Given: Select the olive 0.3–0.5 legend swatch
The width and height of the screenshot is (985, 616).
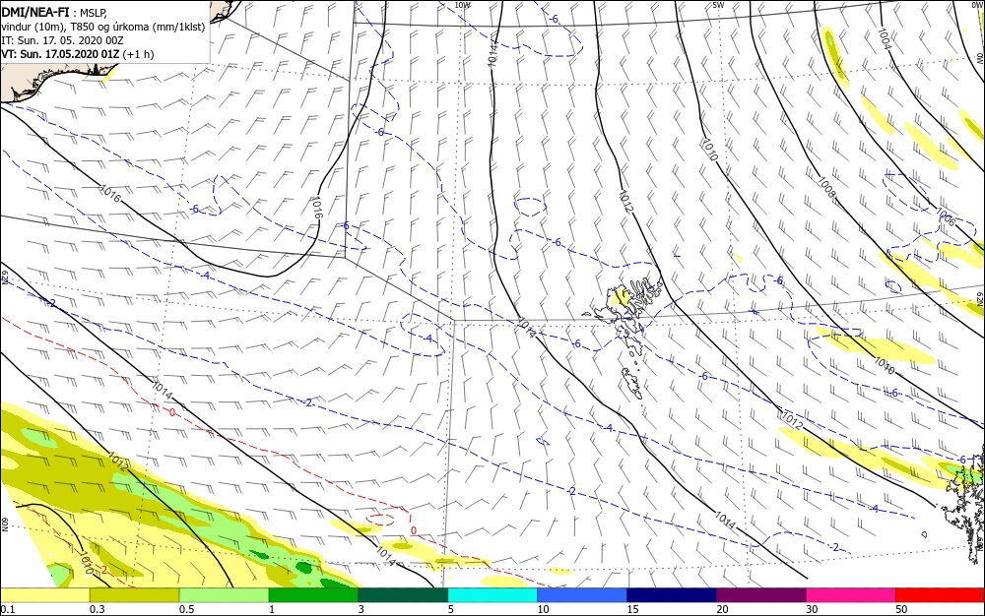Looking at the screenshot, I should point(134,595).
